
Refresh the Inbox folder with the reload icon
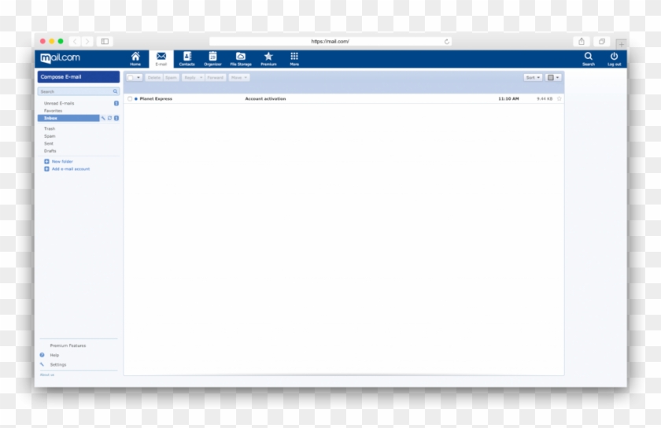[x=109, y=118]
